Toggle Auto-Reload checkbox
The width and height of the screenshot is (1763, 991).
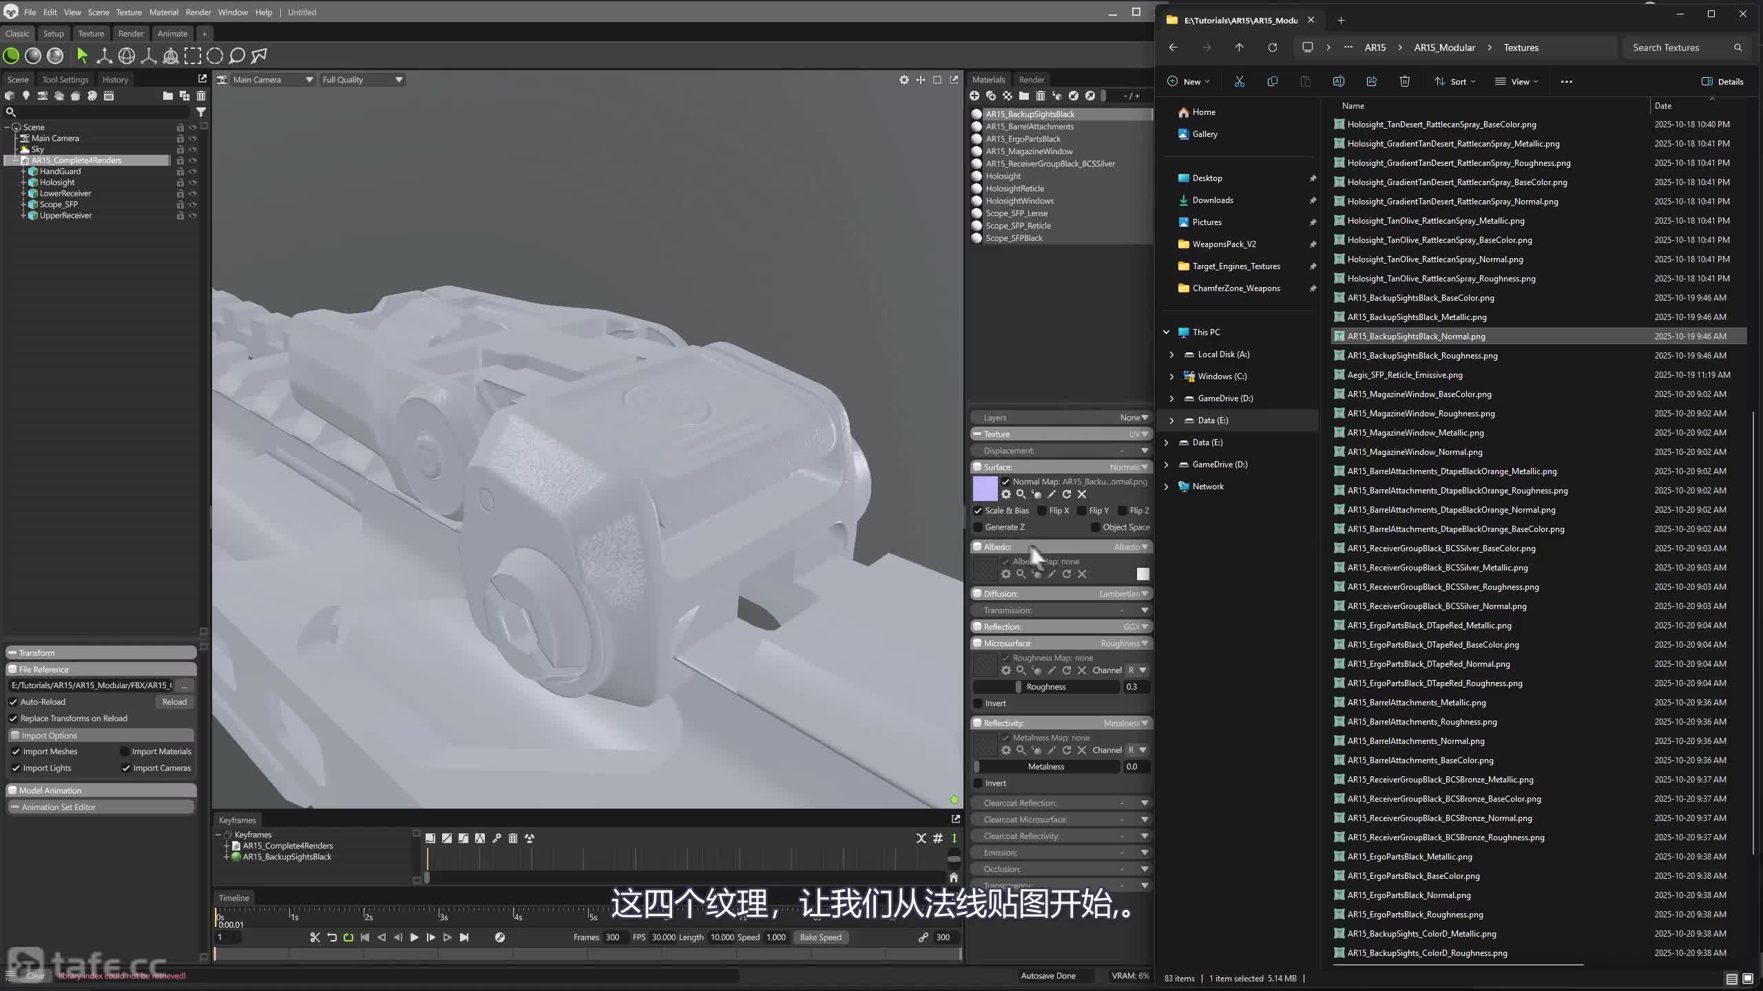pyautogui.click(x=13, y=702)
